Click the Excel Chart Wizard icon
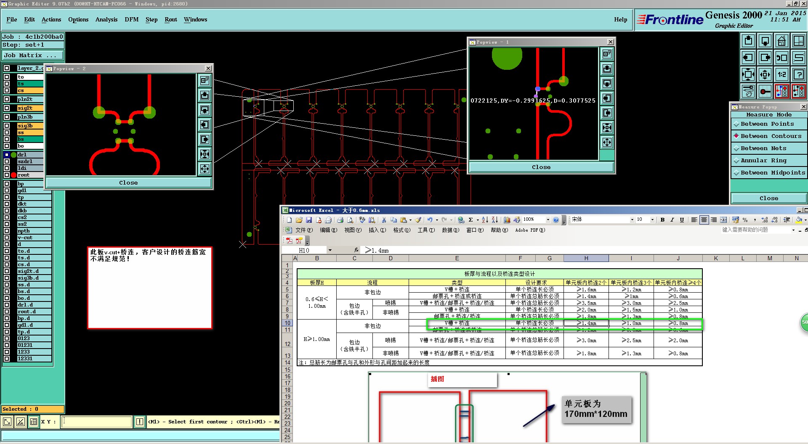The image size is (808, 444). click(x=507, y=220)
